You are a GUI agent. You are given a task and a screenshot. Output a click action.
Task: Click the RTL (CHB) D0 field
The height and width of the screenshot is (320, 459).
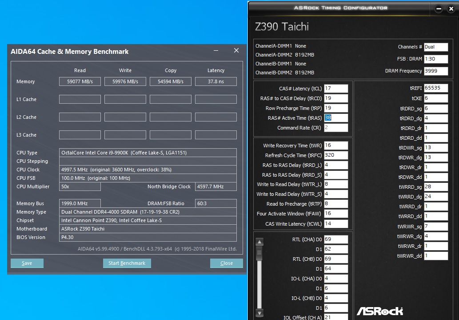tap(336, 259)
